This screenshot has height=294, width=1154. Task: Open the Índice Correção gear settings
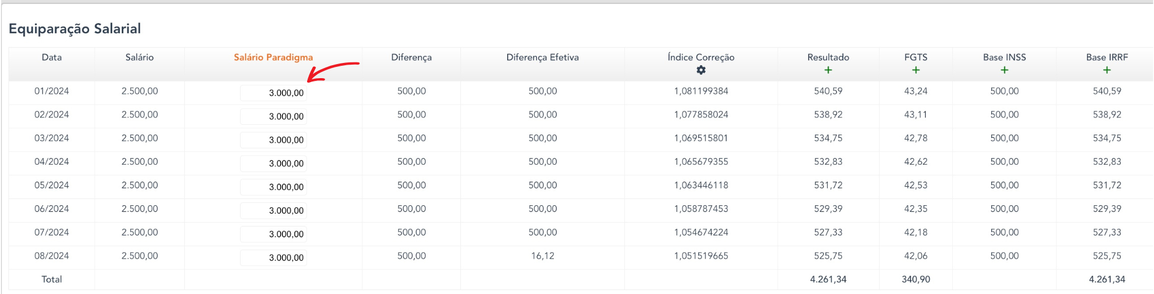[701, 70]
